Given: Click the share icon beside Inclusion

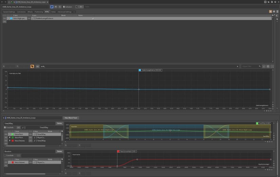Looking at the screenshot, I should point(77,6).
